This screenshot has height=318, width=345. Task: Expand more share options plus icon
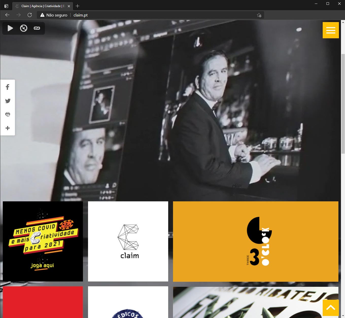coord(8,128)
